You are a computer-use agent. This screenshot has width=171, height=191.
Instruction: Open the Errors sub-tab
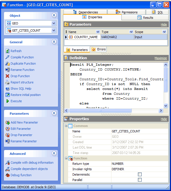[99, 49]
